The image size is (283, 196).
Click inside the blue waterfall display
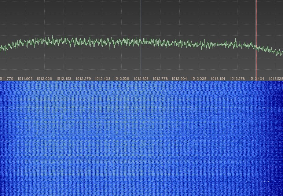pos(141,139)
